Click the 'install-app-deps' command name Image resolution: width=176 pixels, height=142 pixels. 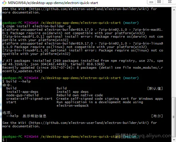(x=22, y=92)
